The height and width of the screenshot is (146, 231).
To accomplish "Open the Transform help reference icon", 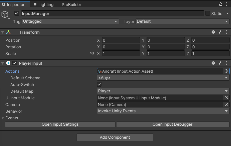I will 213,32.
